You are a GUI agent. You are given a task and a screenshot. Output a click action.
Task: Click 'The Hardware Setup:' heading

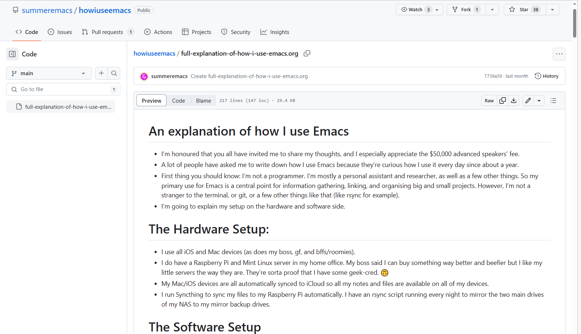(x=209, y=229)
